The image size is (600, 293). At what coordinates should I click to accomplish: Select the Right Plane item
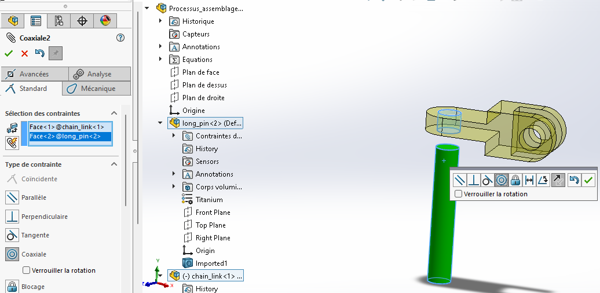(206, 238)
